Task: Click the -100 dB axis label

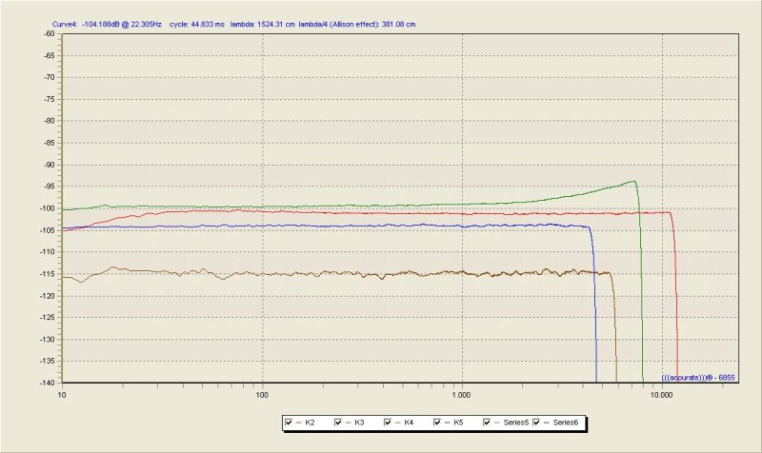Action: (50, 208)
